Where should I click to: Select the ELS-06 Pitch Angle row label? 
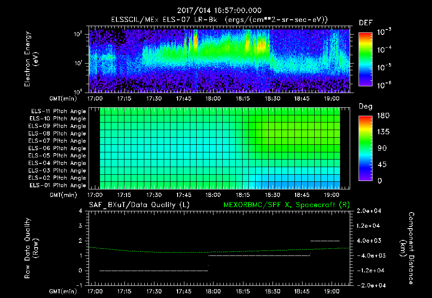pyautogui.click(x=57, y=149)
